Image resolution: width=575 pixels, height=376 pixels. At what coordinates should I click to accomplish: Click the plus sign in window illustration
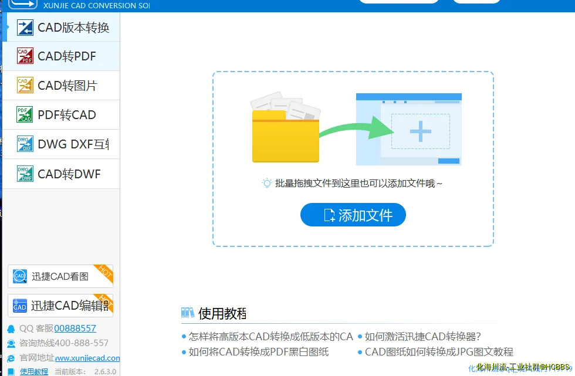click(x=420, y=131)
